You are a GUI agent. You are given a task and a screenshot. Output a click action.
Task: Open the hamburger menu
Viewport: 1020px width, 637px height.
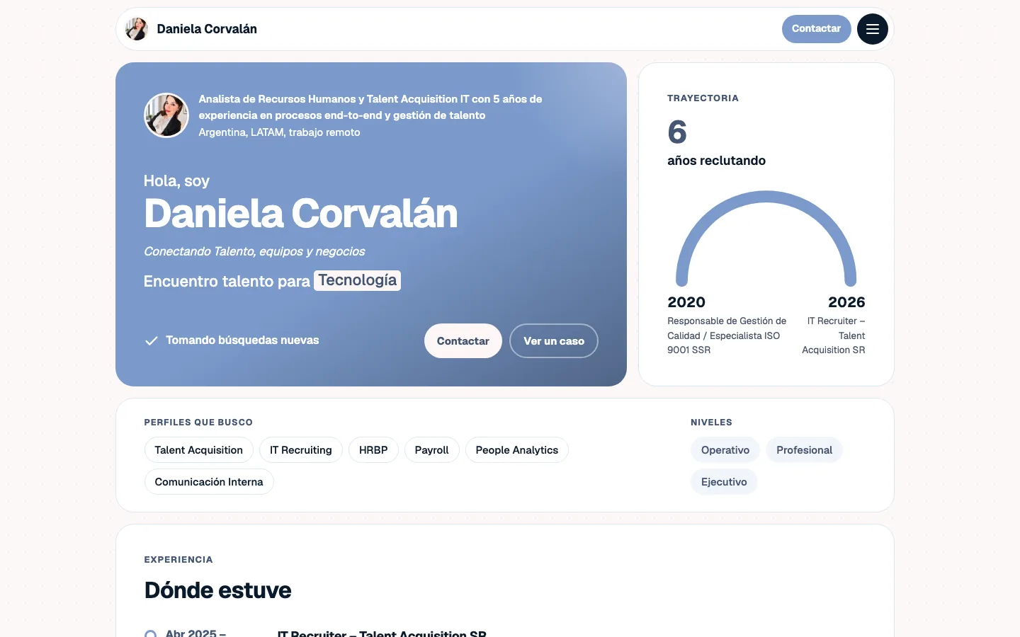point(872,29)
